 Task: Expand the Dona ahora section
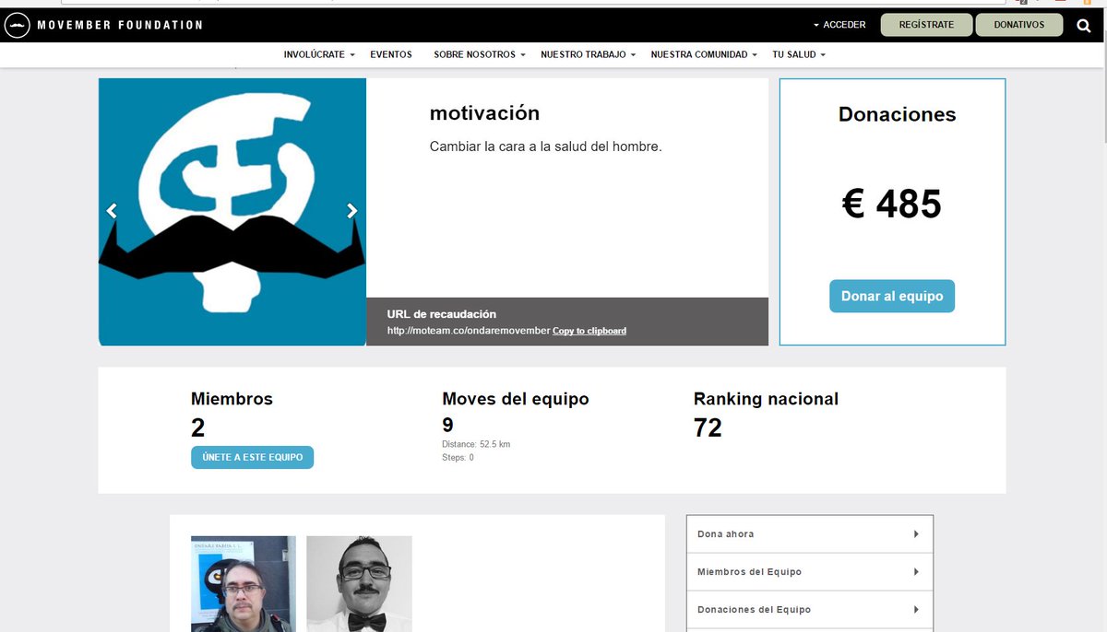pos(809,533)
